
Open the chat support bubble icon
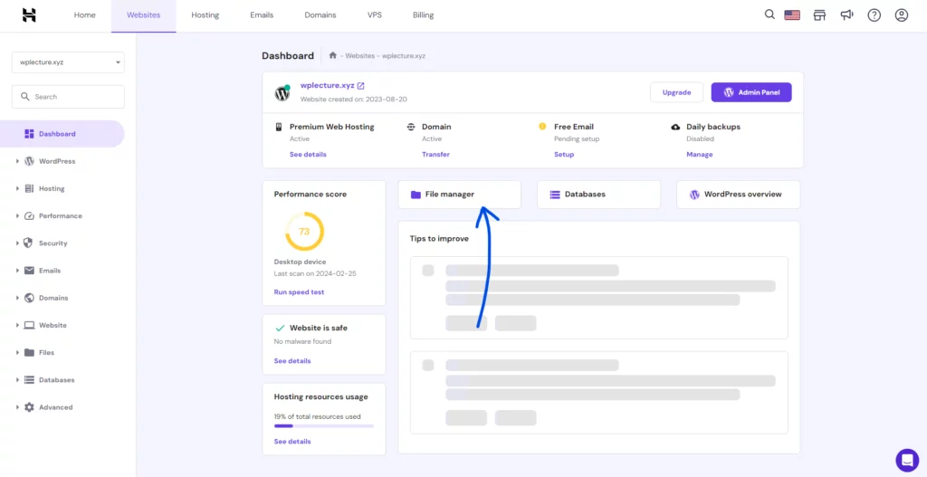pos(907,459)
